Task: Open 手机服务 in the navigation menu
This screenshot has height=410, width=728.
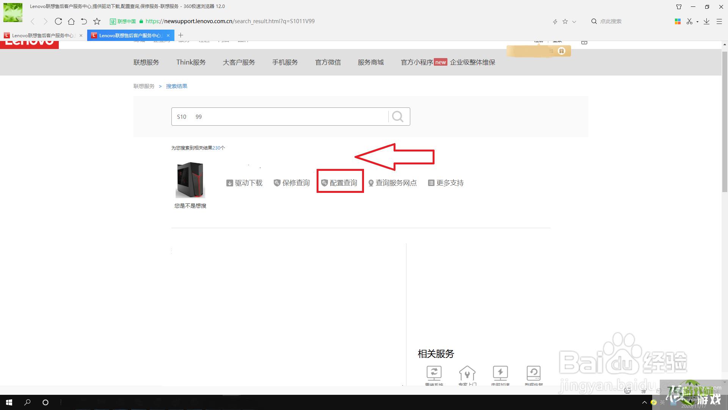Action: pyautogui.click(x=285, y=62)
